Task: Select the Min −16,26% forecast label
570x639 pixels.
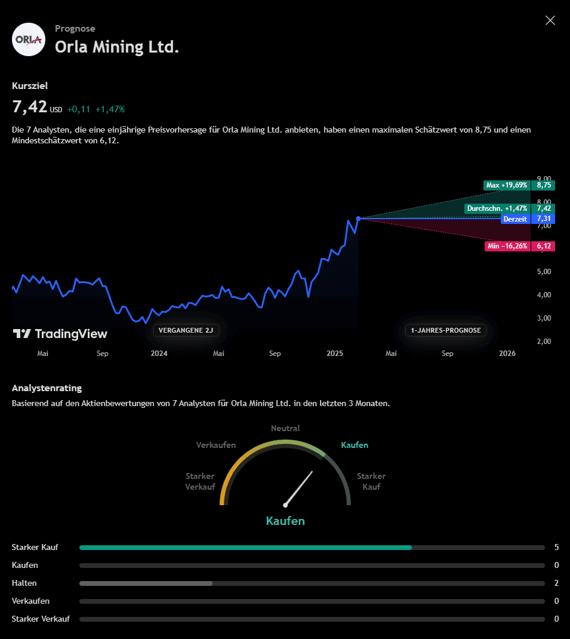Action: point(507,245)
